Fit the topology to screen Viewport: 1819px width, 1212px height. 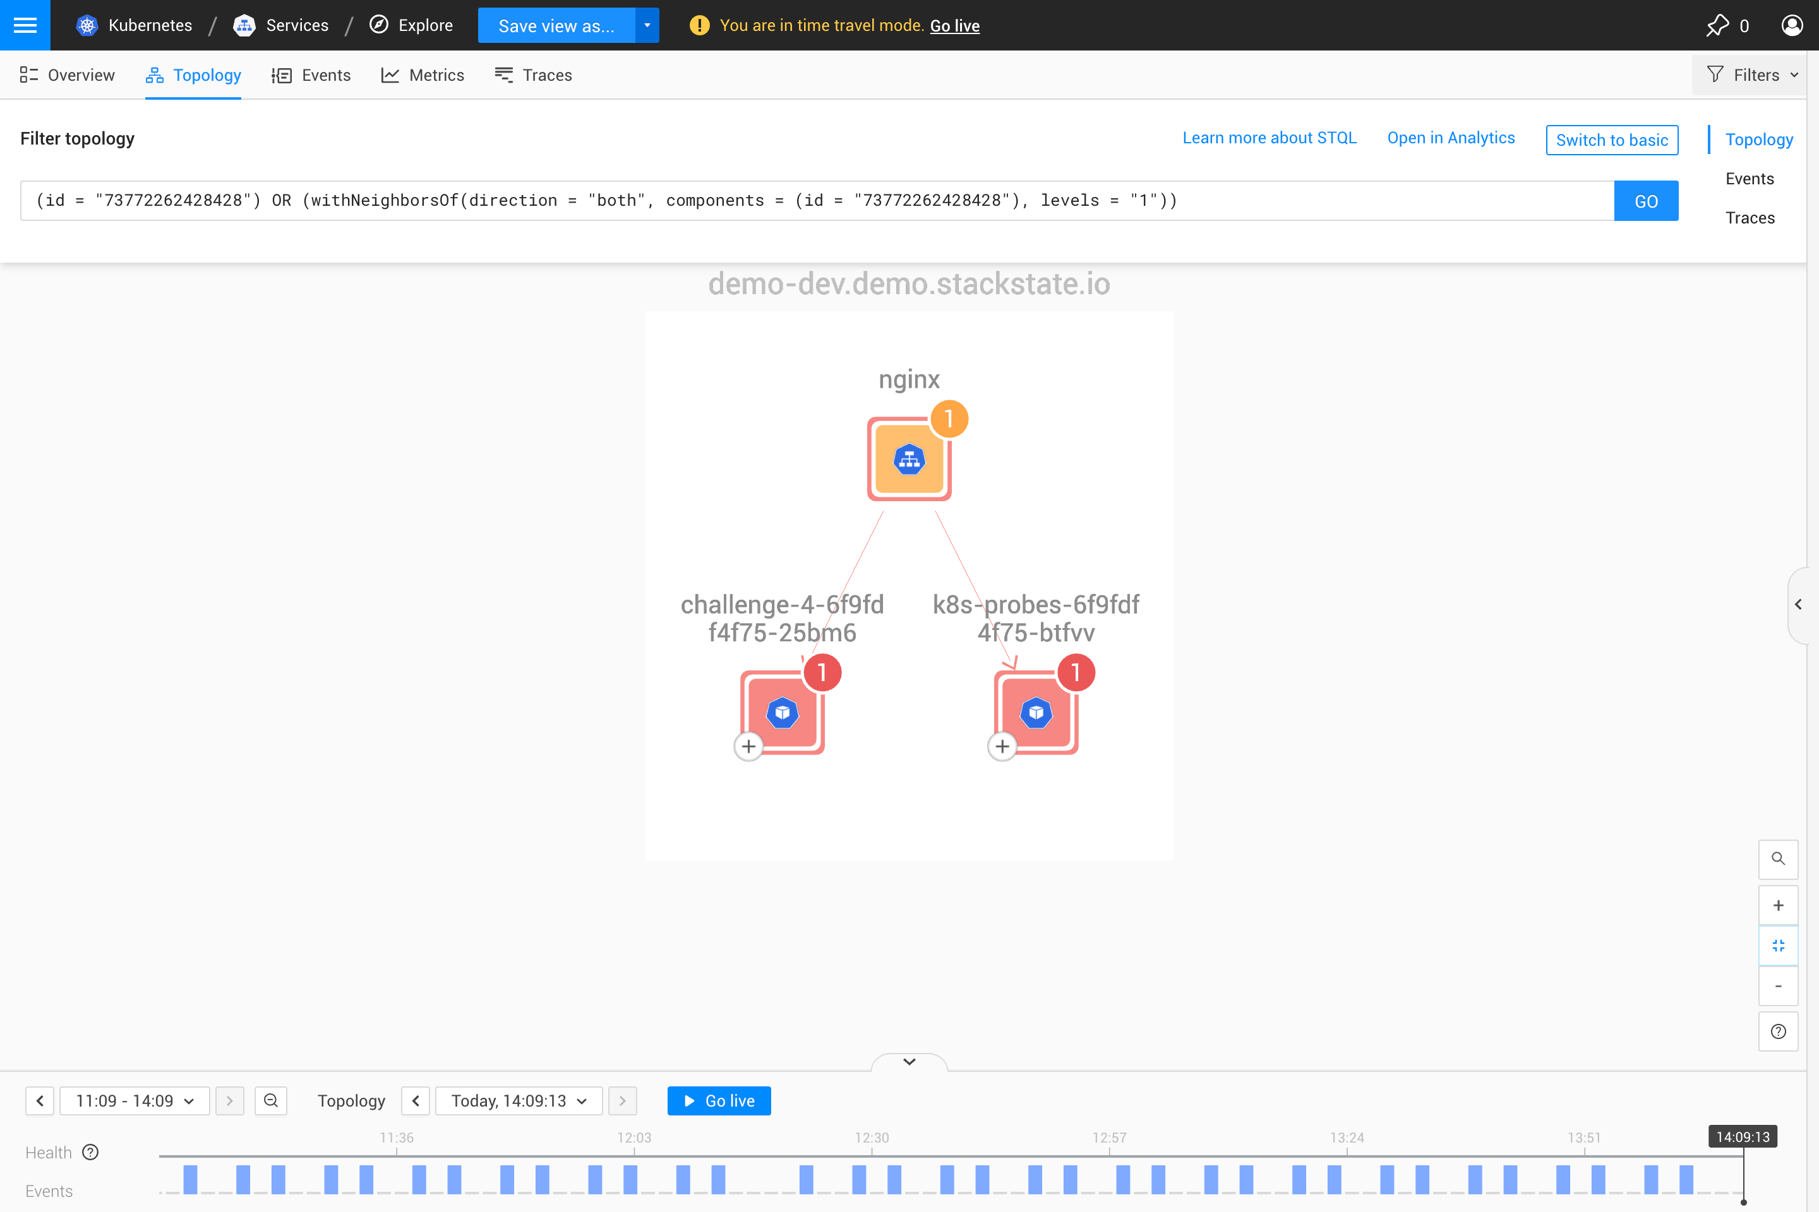[1779, 946]
